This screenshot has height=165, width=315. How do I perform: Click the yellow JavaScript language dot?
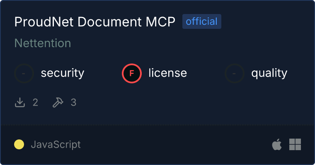[19, 144]
